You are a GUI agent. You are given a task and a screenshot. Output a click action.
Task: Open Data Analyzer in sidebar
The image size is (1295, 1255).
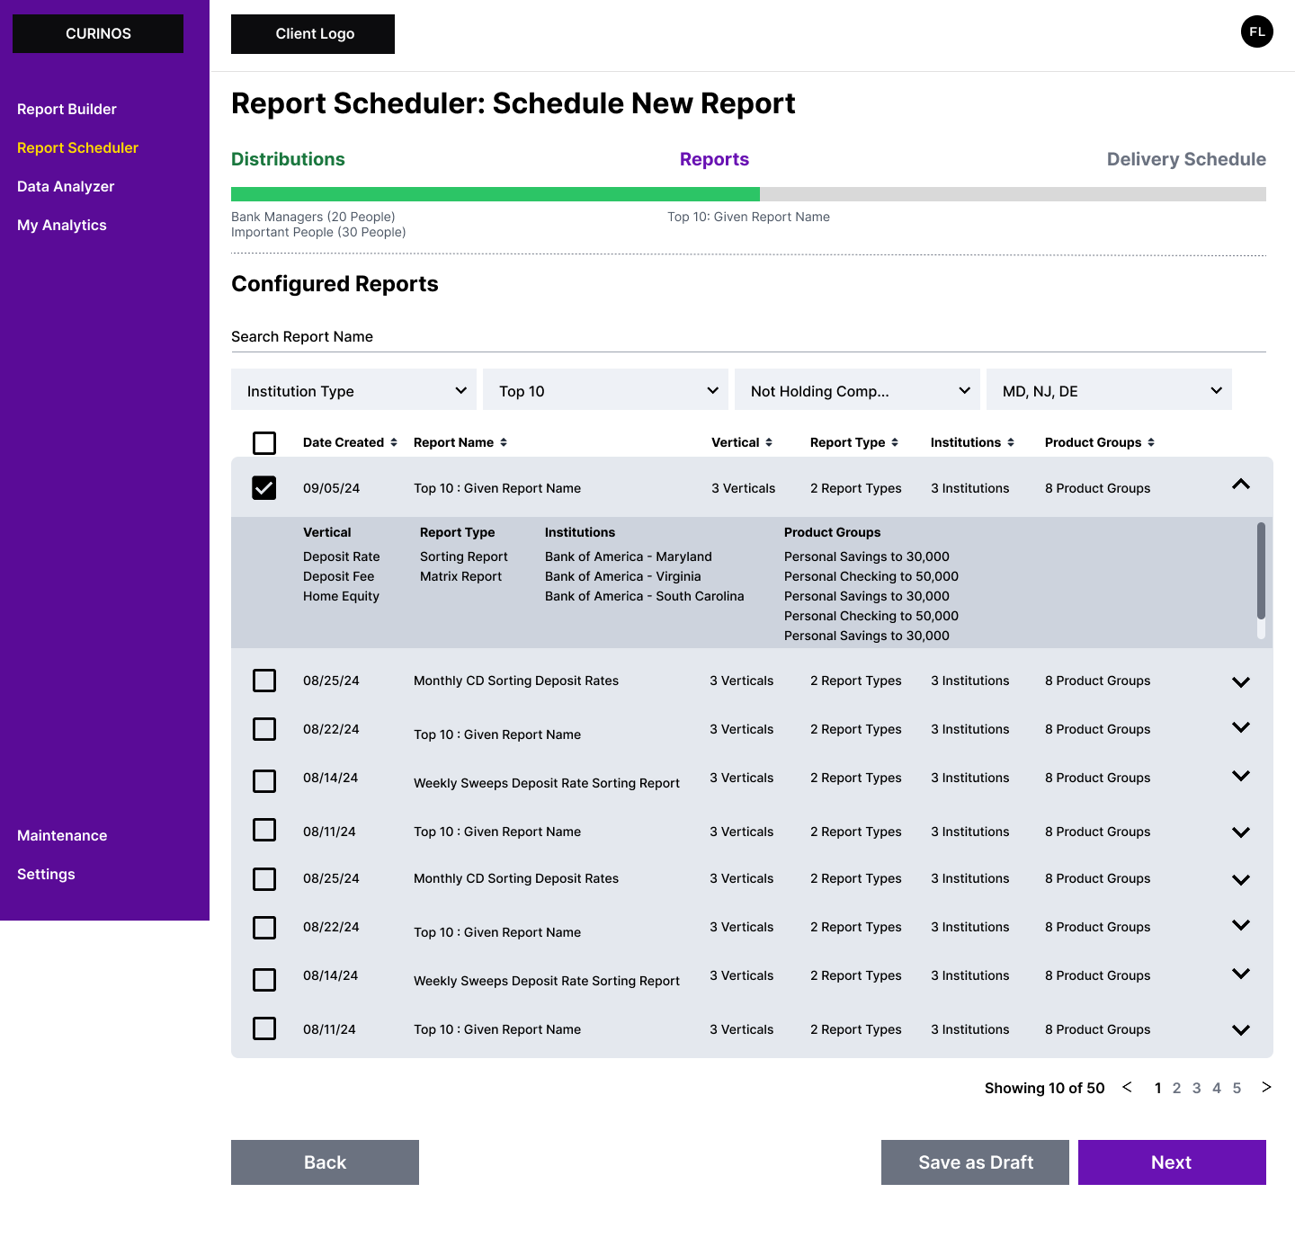point(66,186)
